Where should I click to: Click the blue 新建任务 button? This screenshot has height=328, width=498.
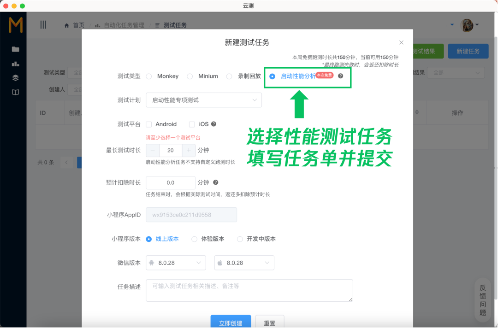[x=468, y=52]
